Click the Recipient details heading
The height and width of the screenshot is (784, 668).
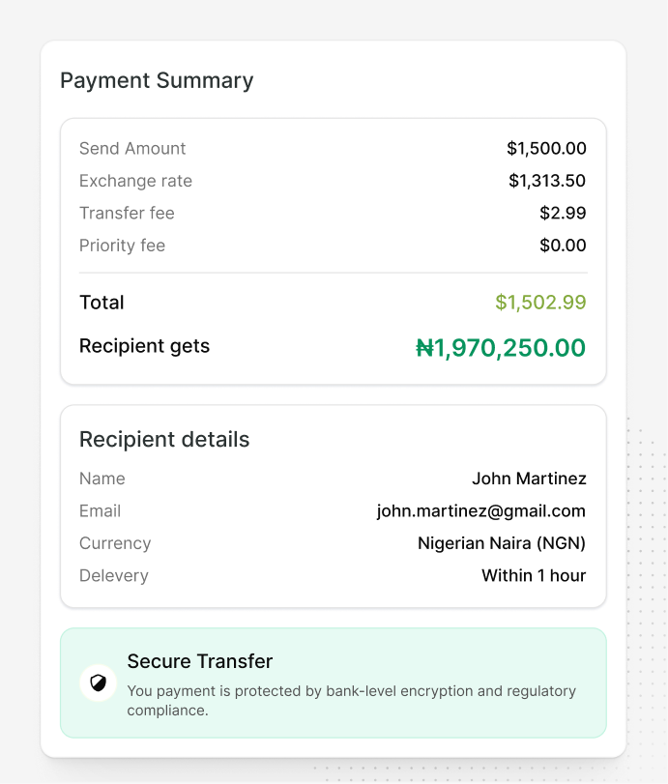click(164, 440)
